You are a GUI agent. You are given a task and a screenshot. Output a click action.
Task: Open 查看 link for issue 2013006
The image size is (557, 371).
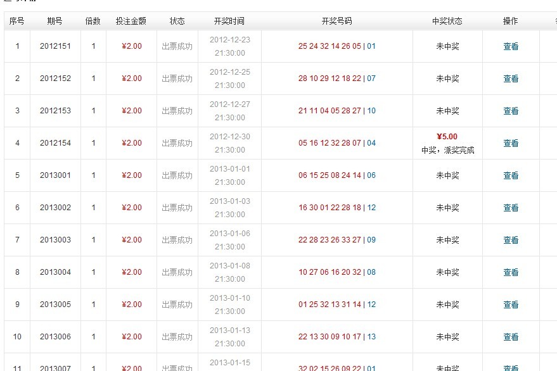coord(511,337)
